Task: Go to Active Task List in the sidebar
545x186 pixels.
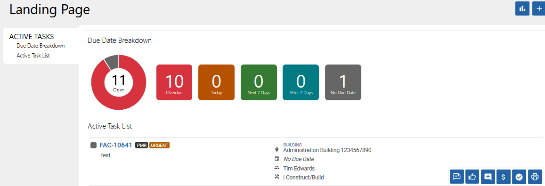Action: (33, 55)
